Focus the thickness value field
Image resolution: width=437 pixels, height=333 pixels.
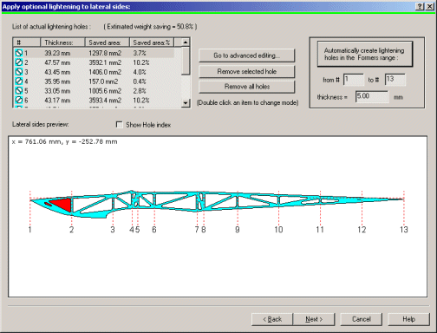tap(372, 96)
